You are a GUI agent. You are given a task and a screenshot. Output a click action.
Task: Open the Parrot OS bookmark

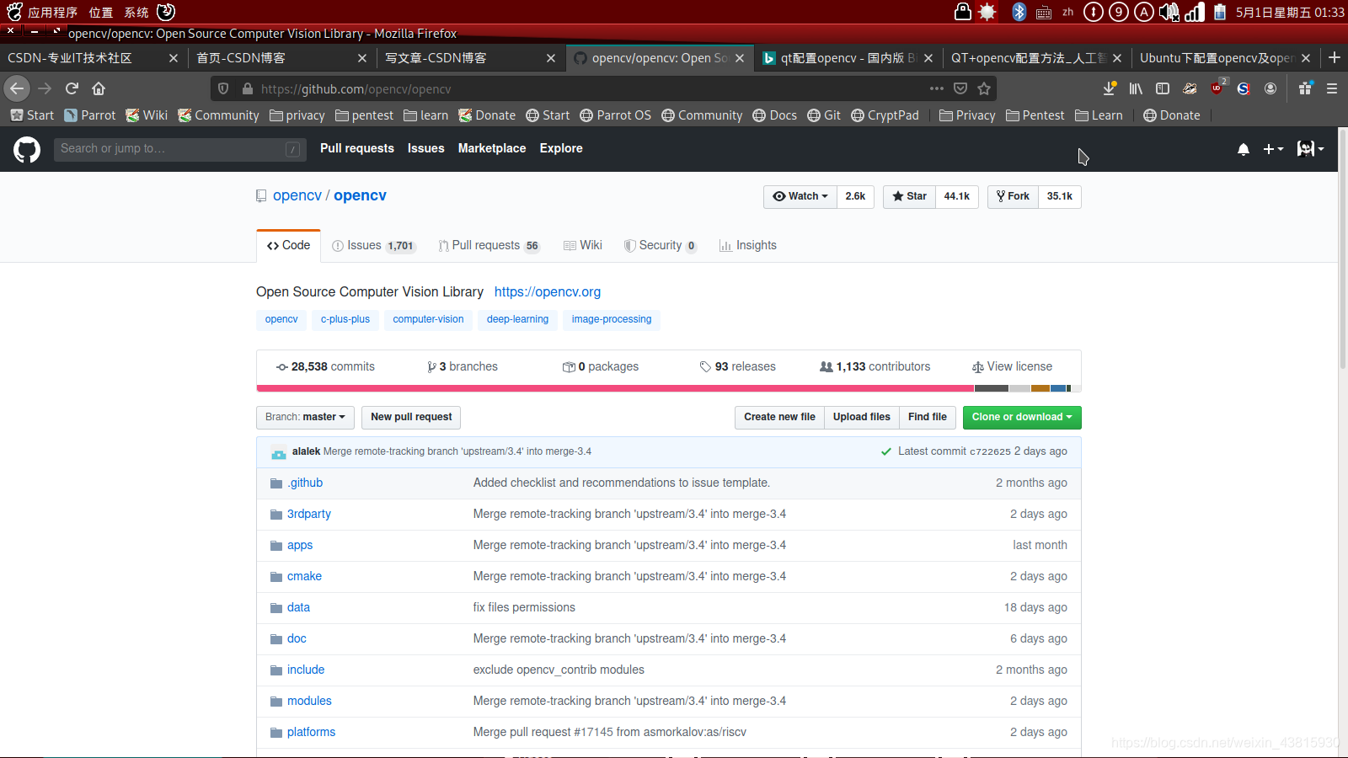click(615, 115)
